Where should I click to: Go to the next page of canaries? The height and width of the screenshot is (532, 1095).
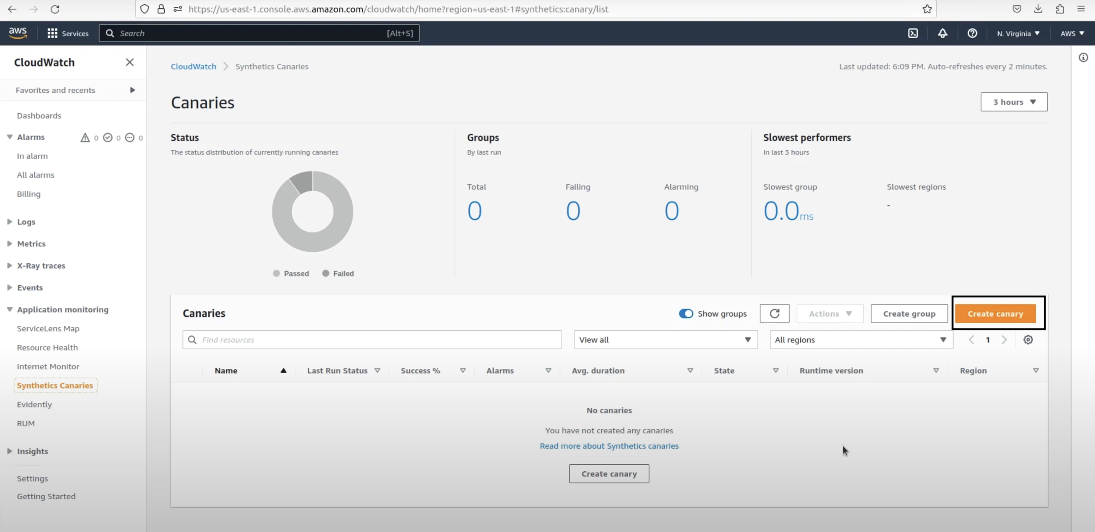coord(1004,340)
